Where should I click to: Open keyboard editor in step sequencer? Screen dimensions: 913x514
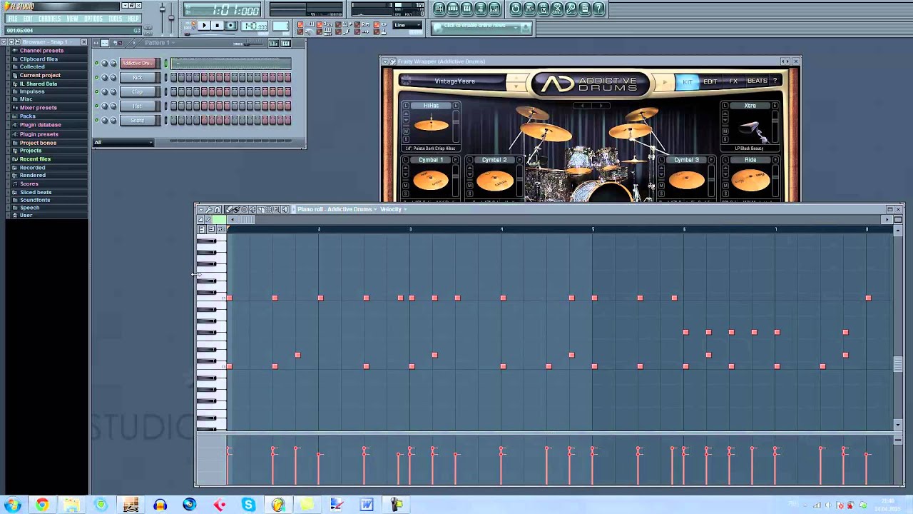coord(286,43)
